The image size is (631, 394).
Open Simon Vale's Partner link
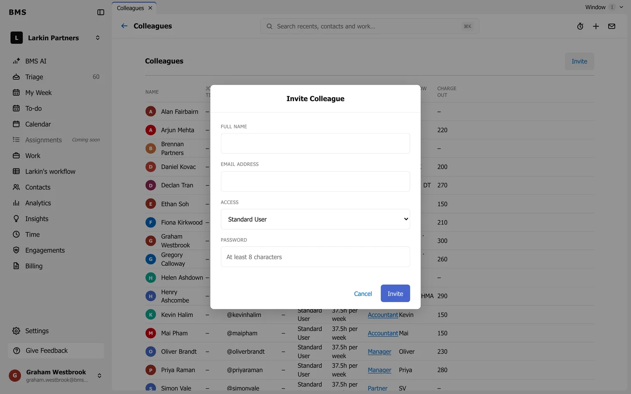tap(377, 388)
